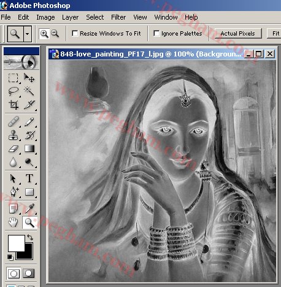Click the document window icon
The width and height of the screenshot is (281, 287).
pos(55,54)
